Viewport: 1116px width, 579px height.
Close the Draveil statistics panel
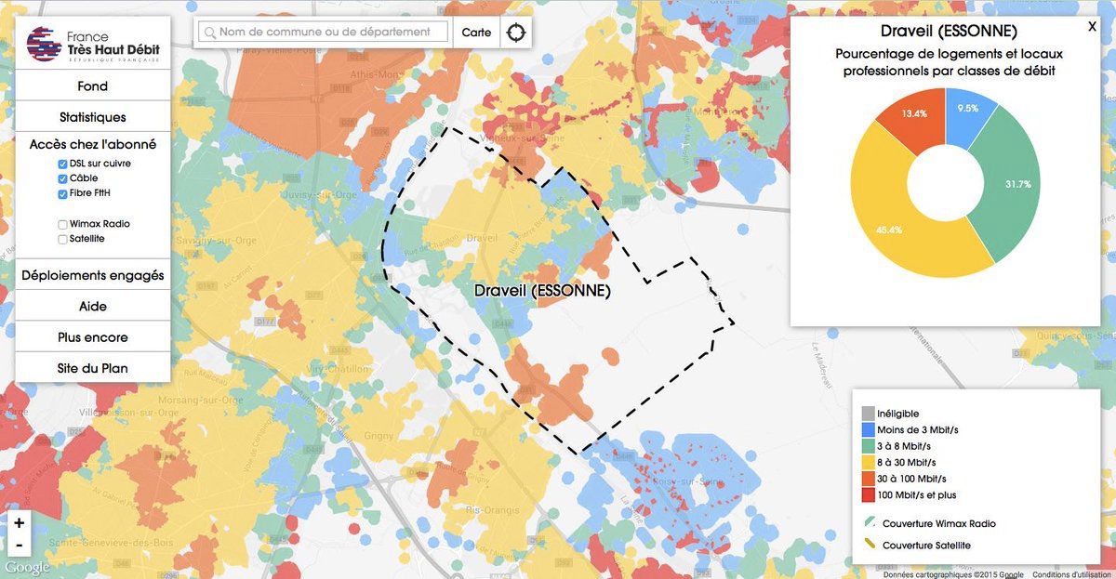coord(1092,27)
